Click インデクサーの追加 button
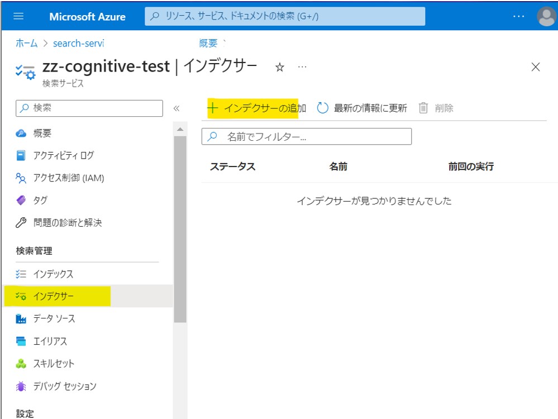 [x=256, y=108]
